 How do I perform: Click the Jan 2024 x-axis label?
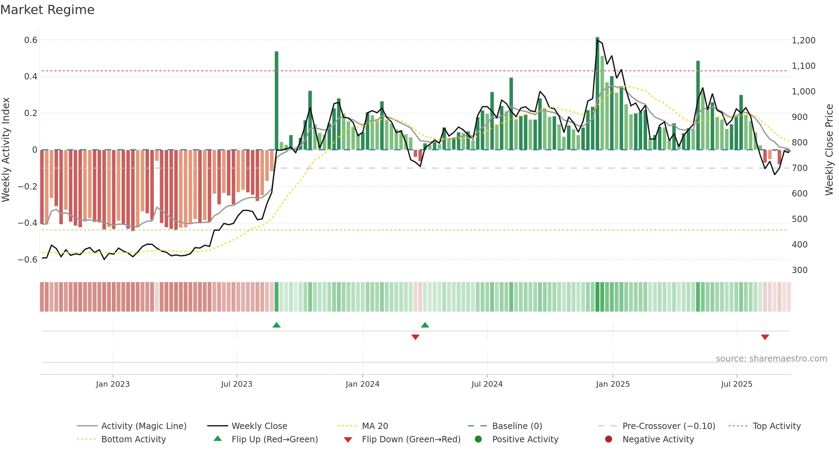tap(363, 384)
